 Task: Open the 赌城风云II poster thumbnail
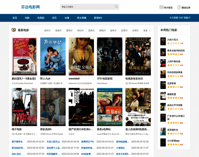tap(138, 56)
